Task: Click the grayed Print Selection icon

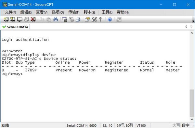Action: click(71, 19)
